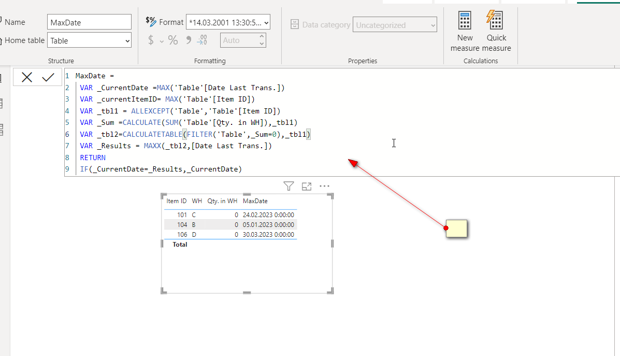The width and height of the screenshot is (620, 356).
Task: Click MAXX in formula line 7
Action: (152, 146)
